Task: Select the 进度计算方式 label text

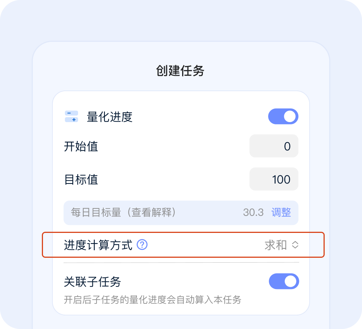Action: [98, 245]
